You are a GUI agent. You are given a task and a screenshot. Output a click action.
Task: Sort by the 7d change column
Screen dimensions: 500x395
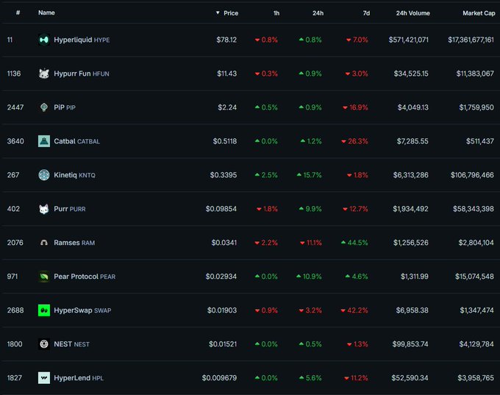366,13
